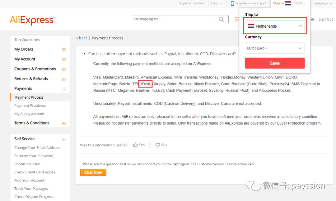Open My Account section
Image resolution: width=336 pixels, height=201 pixels.
point(25,59)
